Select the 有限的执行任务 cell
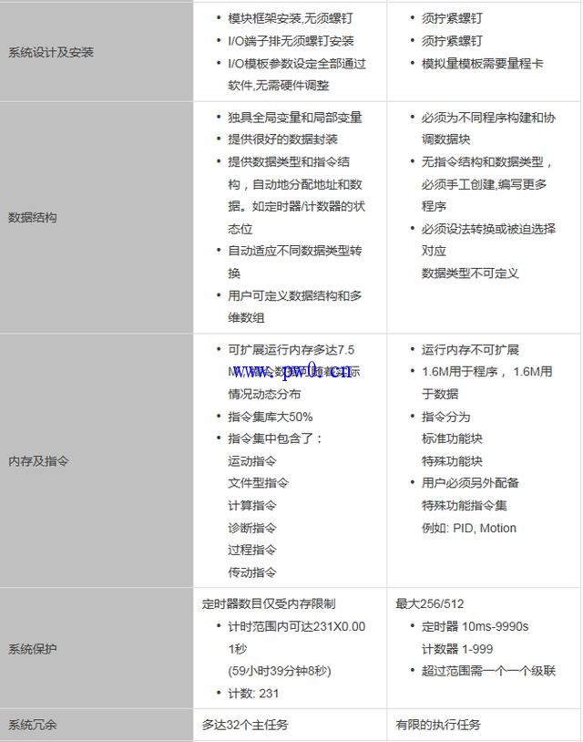This screenshot has width=583, height=742. click(x=438, y=725)
